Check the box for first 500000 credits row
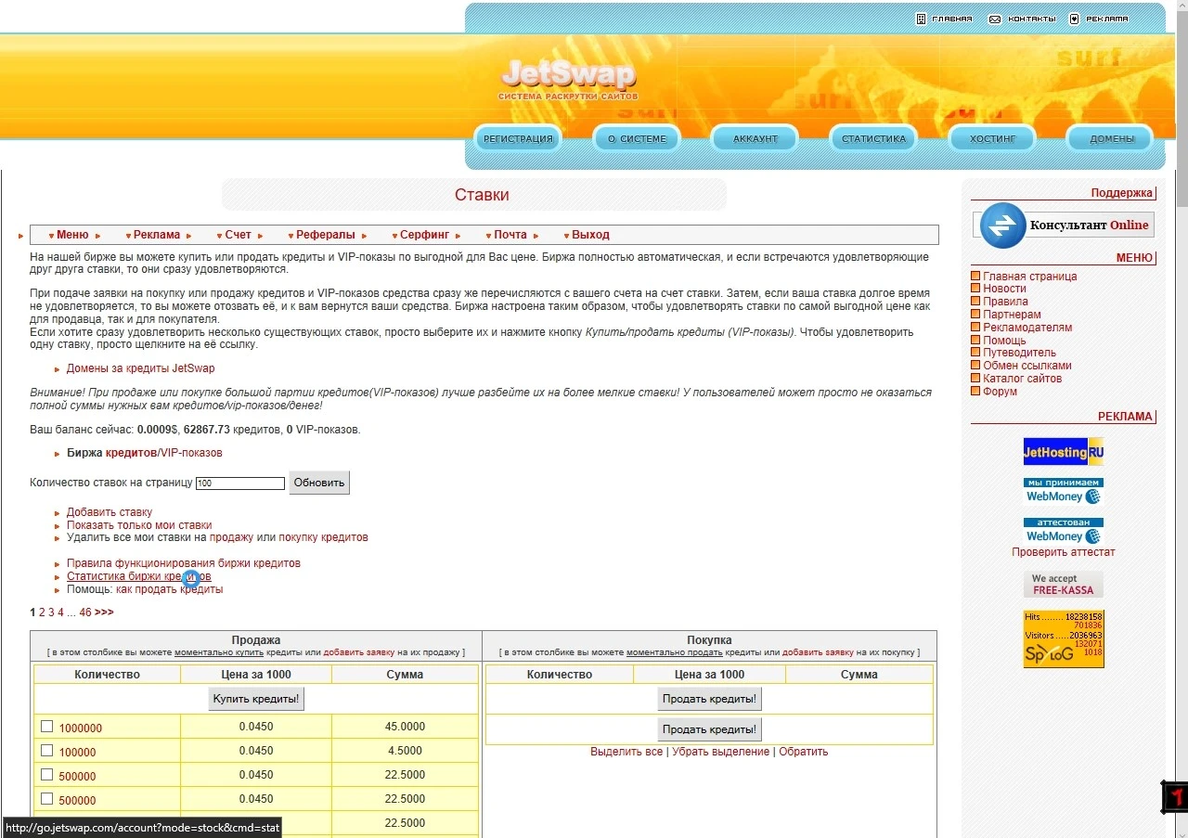The image size is (1188, 838). coord(47,775)
